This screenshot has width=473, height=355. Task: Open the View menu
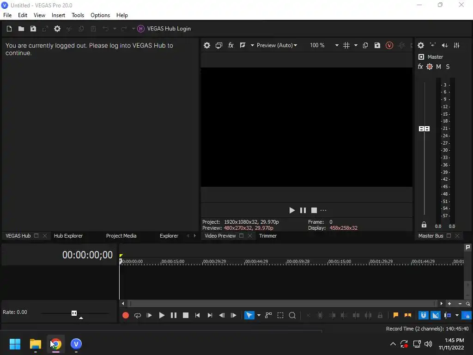[39, 15]
